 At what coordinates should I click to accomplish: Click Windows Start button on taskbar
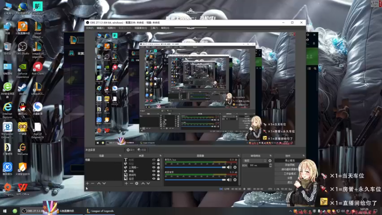click(5, 211)
